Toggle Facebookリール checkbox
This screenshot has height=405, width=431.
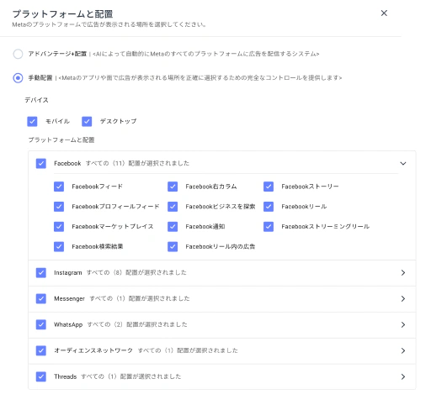tap(269, 207)
